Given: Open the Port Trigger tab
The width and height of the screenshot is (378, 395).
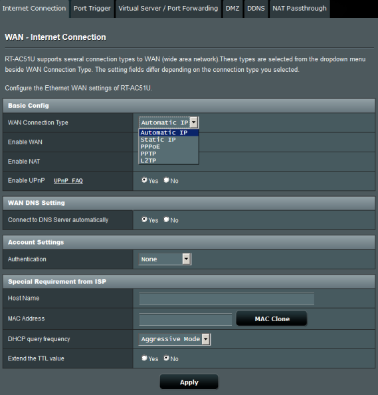Looking at the screenshot, I should [x=92, y=9].
